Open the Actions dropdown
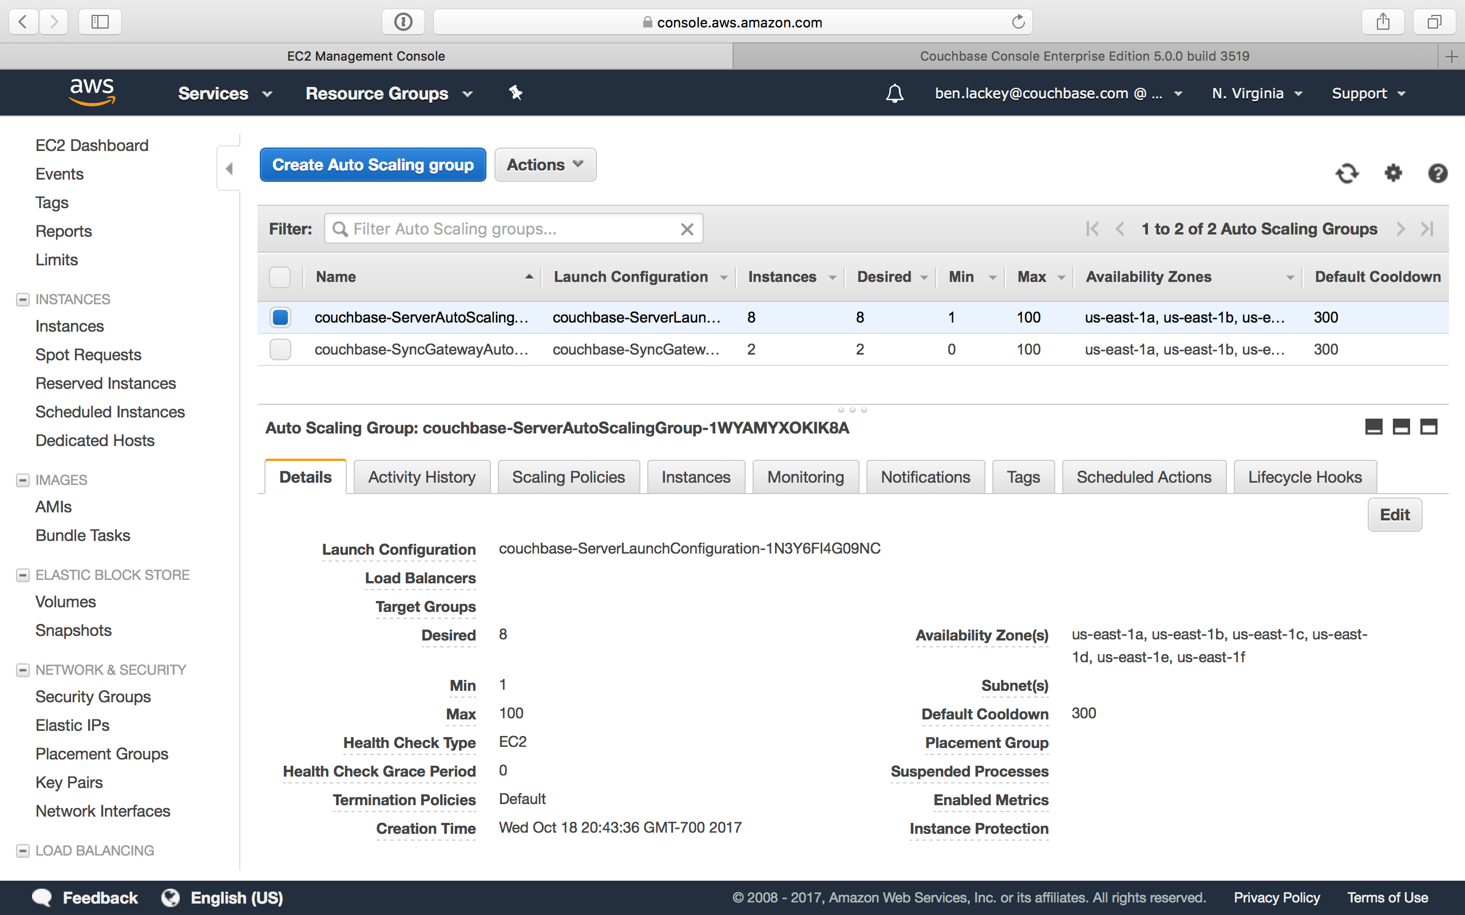 click(x=544, y=164)
